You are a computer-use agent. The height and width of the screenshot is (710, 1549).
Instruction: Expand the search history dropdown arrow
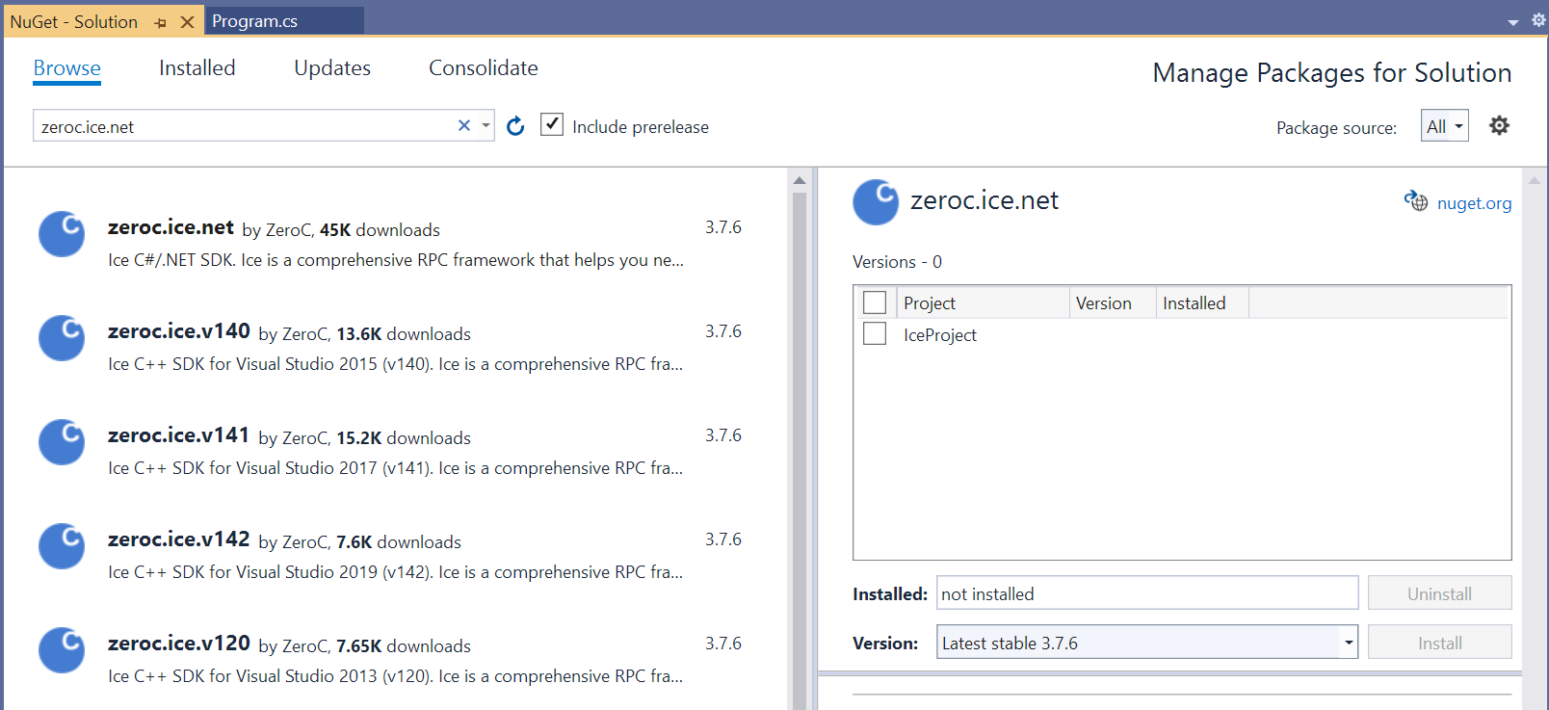click(486, 125)
